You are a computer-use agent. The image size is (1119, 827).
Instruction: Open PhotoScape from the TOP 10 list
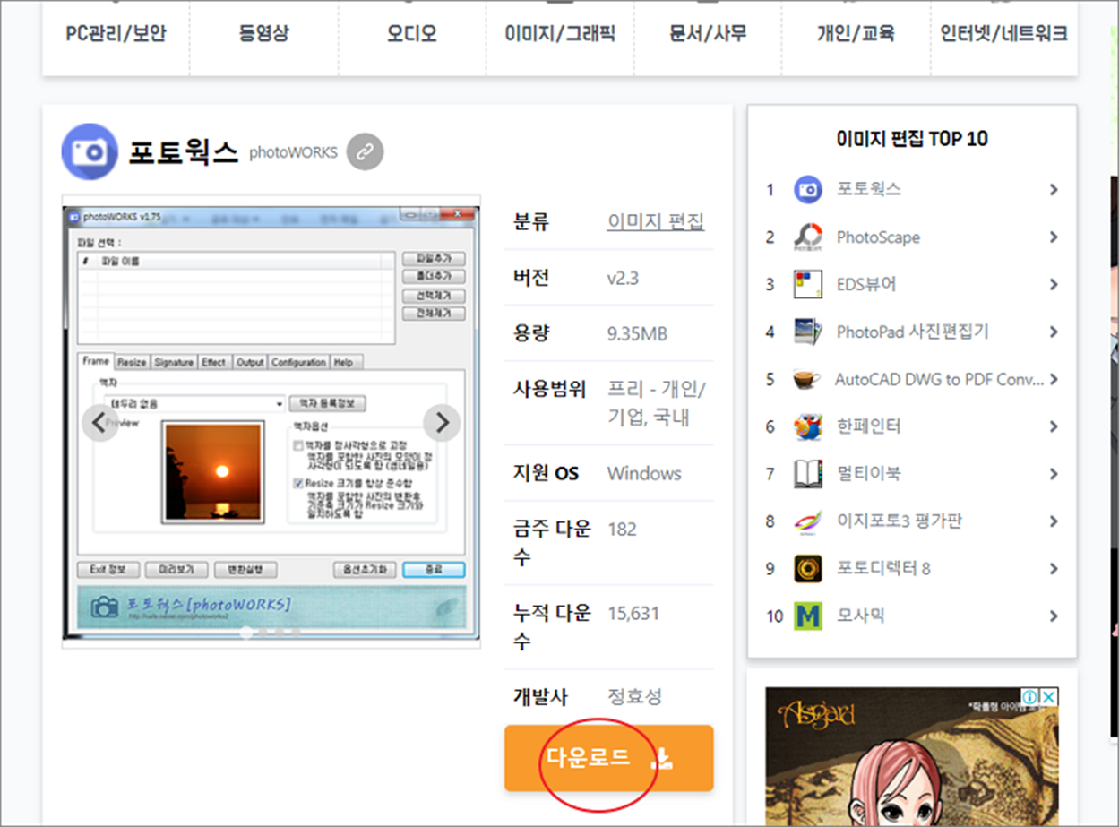pyautogui.click(x=878, y=237)
